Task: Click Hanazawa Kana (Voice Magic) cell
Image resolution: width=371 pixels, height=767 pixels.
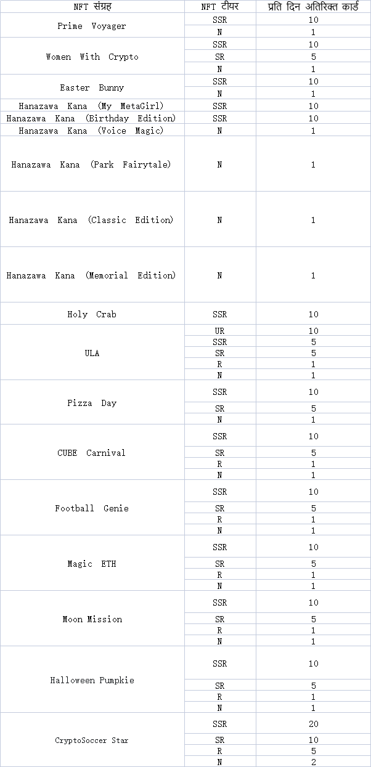Action: [92, 131]
